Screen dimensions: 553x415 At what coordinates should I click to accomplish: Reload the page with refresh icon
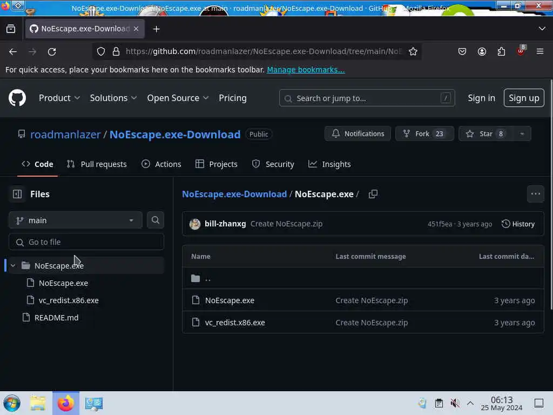[x=52, y=52]
